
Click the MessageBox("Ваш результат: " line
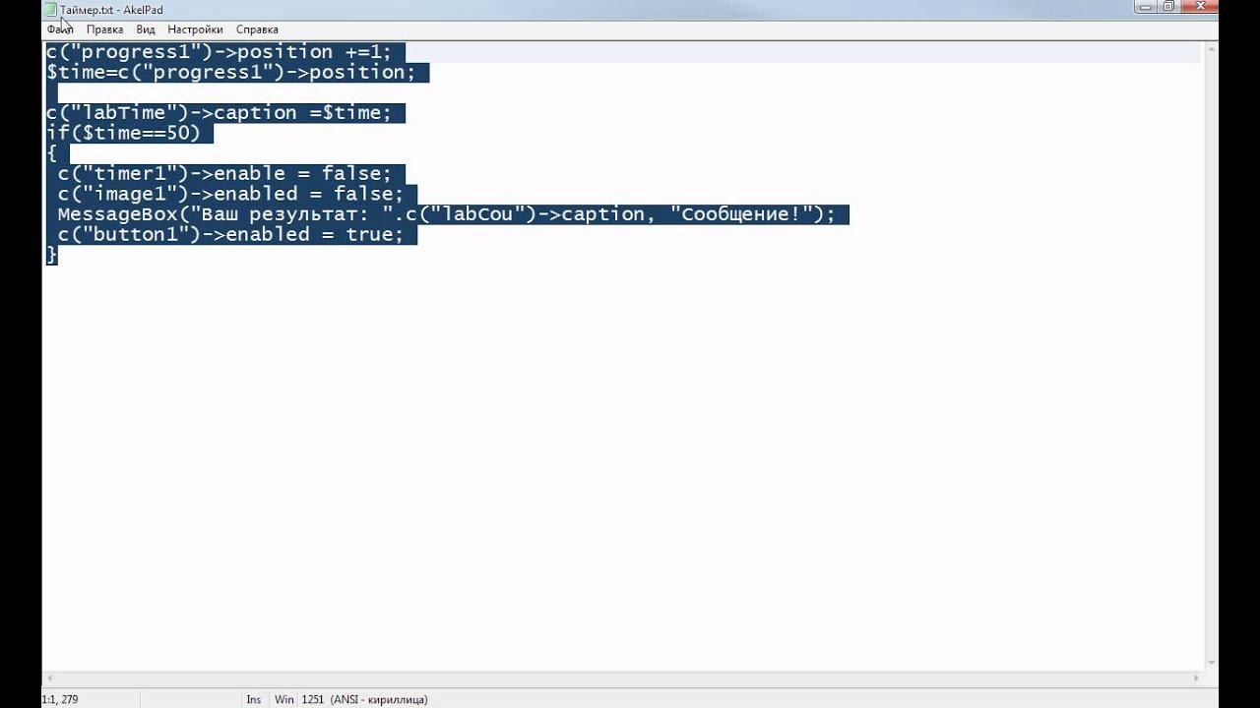pos(446,214)
